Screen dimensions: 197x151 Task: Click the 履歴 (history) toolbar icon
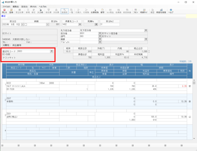[152, 11]
